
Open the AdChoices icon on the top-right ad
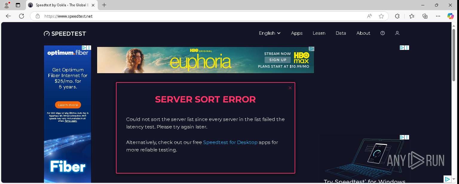click(402, 47)
